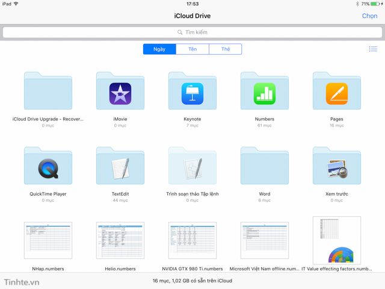
Task: Click the "16 mục" Pages item count
Action: click(x=337, y=126)
